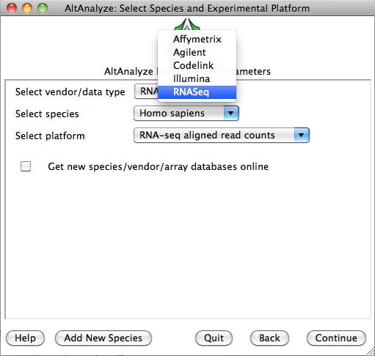The height and width of the screenshot is (356, 375).
Task: Go back with the Back button
Action: coord(269,338)
